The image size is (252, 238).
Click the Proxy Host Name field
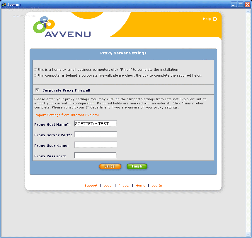96,124
